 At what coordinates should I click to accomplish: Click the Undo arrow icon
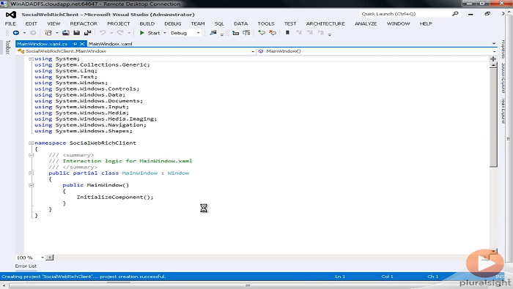coord(103,33)
